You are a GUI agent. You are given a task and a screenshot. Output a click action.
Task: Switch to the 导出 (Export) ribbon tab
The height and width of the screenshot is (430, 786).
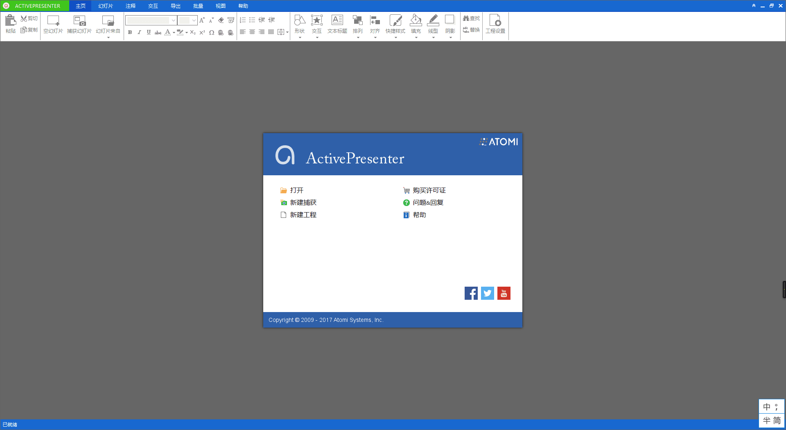175,6
